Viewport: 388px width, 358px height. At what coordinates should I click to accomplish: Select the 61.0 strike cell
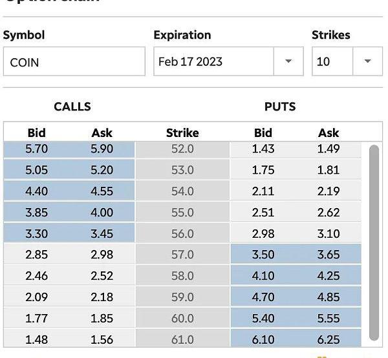click(182, 339)
